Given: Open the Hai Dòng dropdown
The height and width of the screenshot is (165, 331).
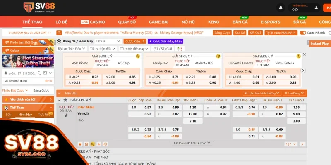Looking at the screenshot, I should coord(294,93).
